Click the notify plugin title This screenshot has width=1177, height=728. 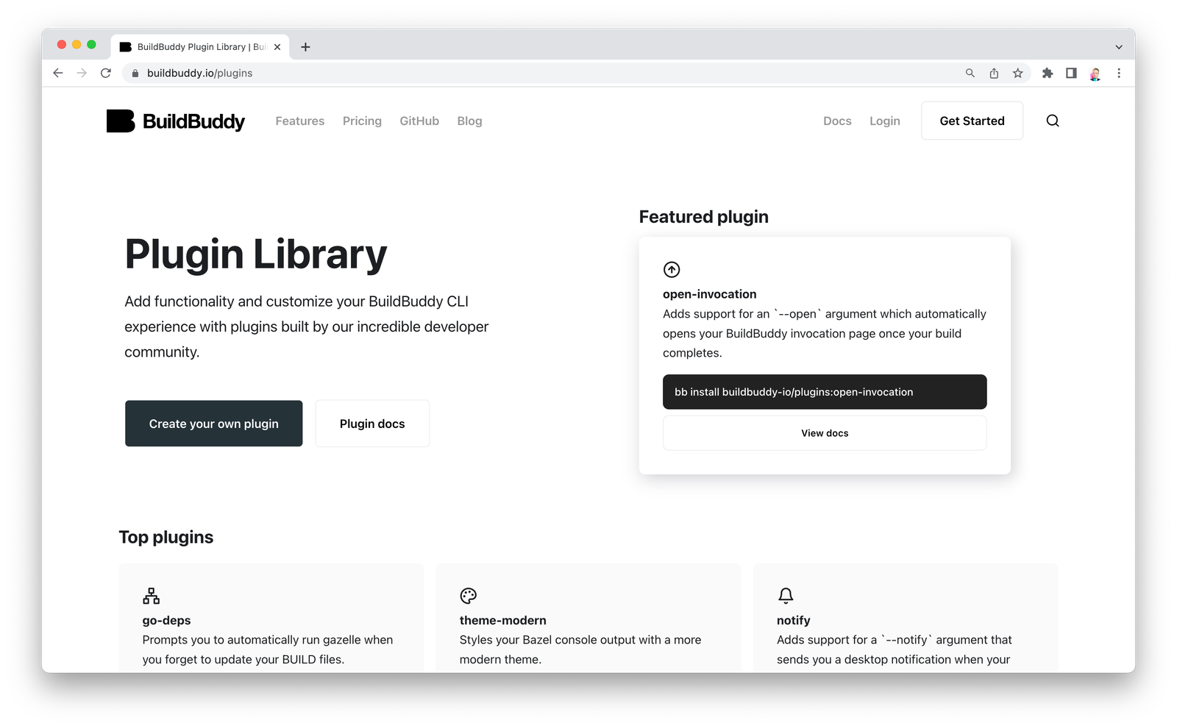pyautogui.click(x=793, y=621)
